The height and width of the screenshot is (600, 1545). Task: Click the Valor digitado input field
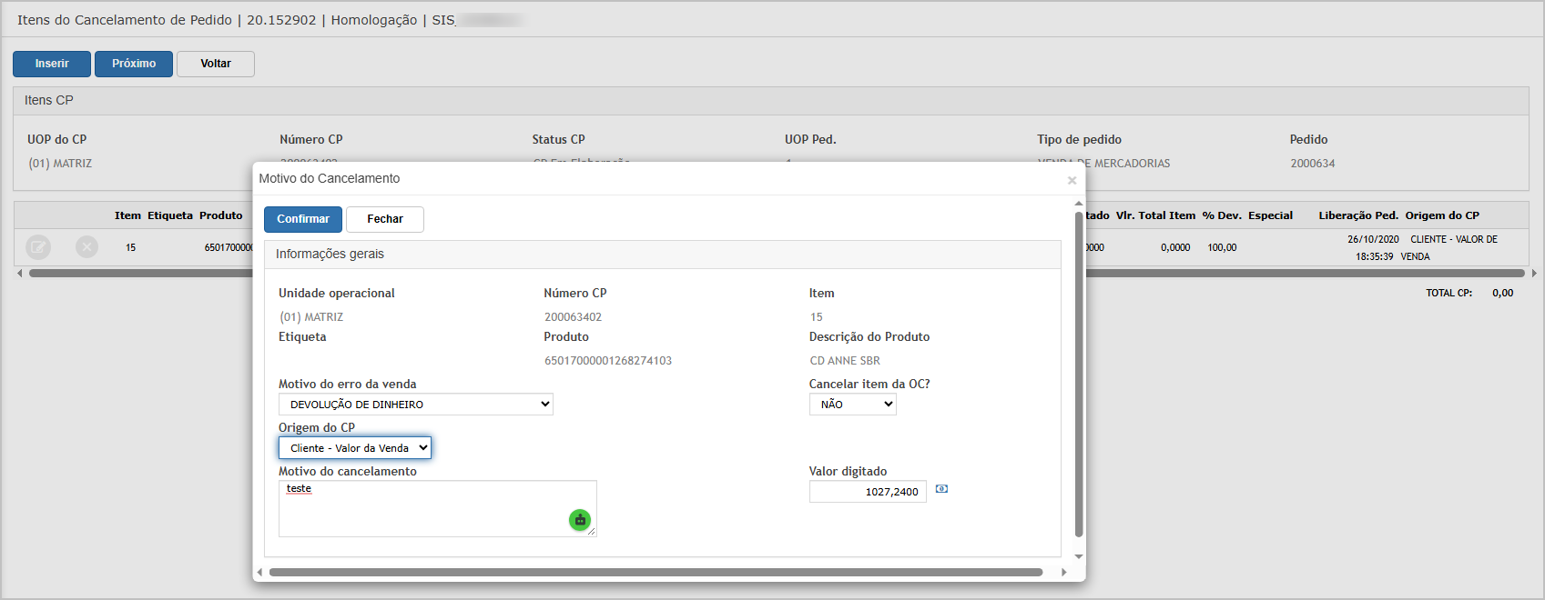868,492
